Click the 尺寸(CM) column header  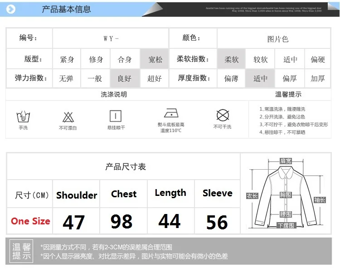32,195
